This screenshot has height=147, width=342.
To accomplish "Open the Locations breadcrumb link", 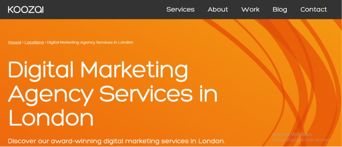I will coord(34,42).
